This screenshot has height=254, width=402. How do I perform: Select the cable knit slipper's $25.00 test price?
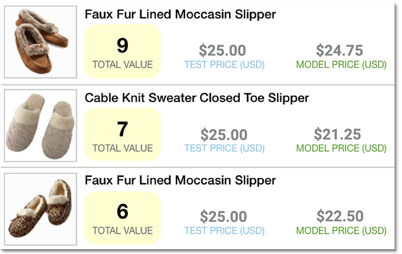pyautogui.click(x=223, y=134)
